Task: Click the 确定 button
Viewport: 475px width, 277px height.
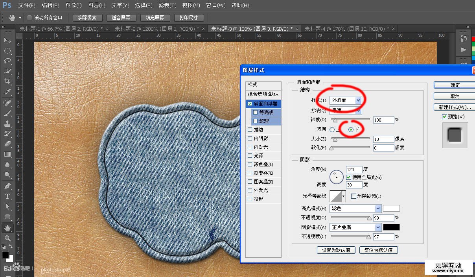Action: tap(455, 85)
